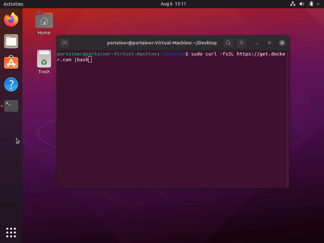The image size is (324, 243).
Task: Select the Terminal icon in dock
Action: click(x=11, y=106)
